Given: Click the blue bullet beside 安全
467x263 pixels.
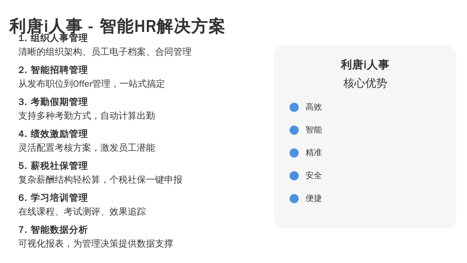Looking at the screenshot, I should pyautogui.click(x=294, y=176).
